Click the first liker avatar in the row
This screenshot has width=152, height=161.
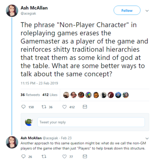pyautogui.click(x=66, y=95)
